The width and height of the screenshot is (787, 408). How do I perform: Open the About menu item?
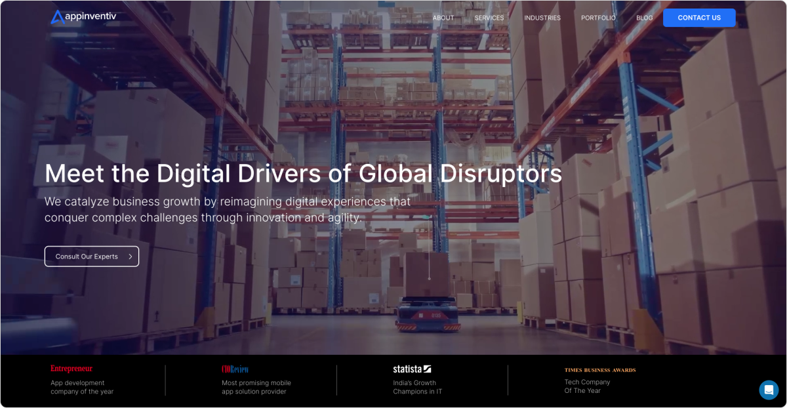coord(443,18)
